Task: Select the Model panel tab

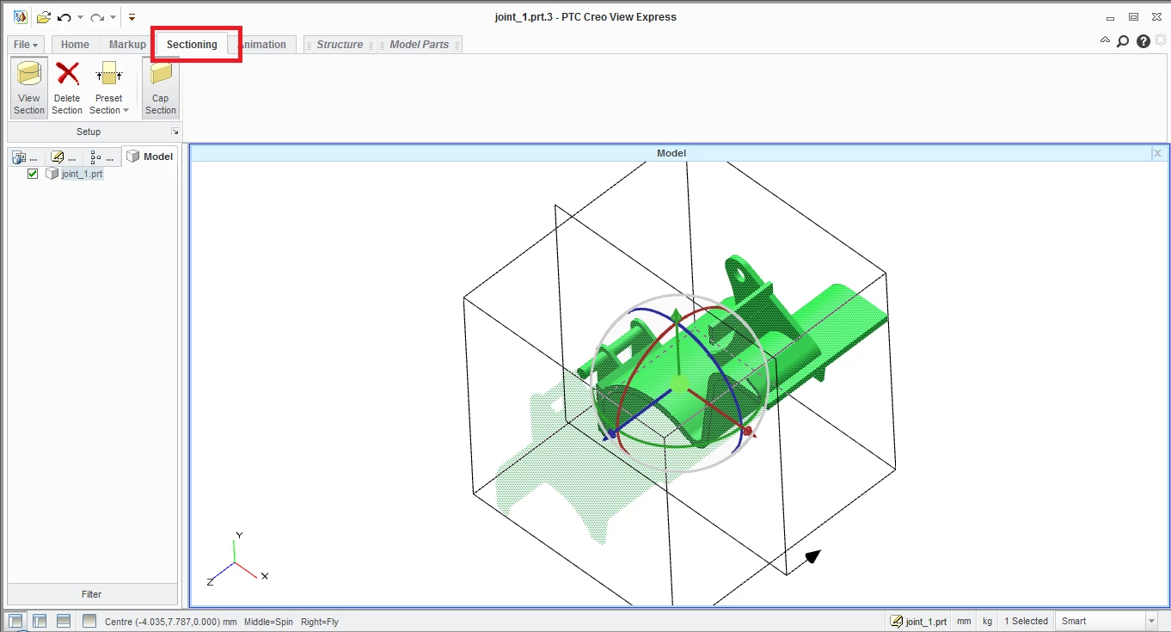Action: 150,156
